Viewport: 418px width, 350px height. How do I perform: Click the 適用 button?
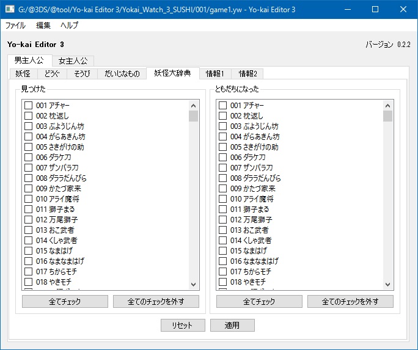pyautogui.click(x=232, y=325)
